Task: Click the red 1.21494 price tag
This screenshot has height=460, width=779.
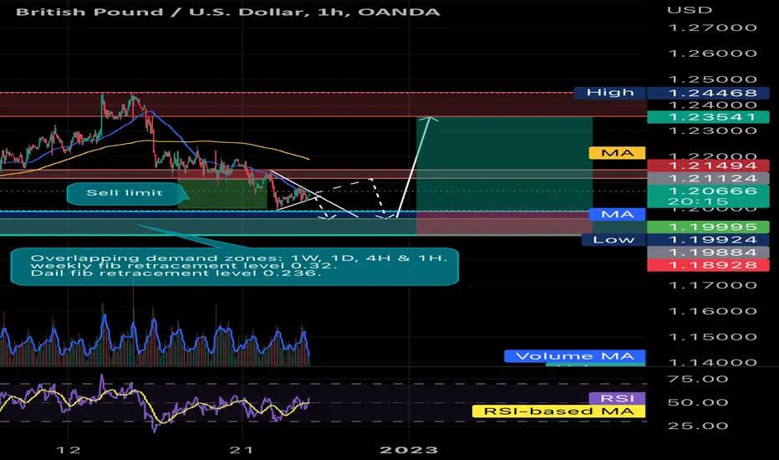Action: (709, 166)
